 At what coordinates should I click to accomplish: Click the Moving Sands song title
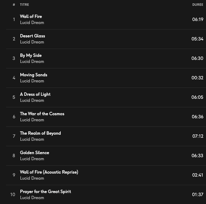point(34,75)
